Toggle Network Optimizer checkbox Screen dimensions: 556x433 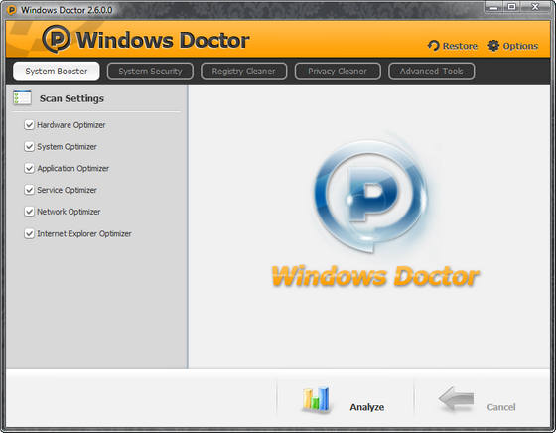tap(29, 212)
